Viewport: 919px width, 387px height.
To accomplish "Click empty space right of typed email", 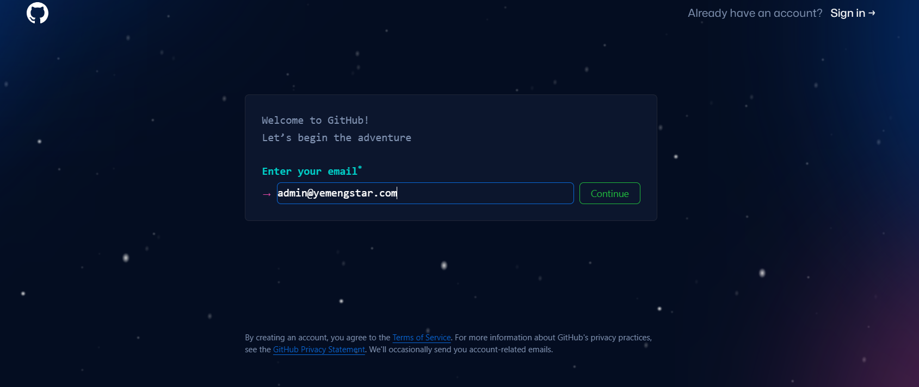I will [484, 193].
